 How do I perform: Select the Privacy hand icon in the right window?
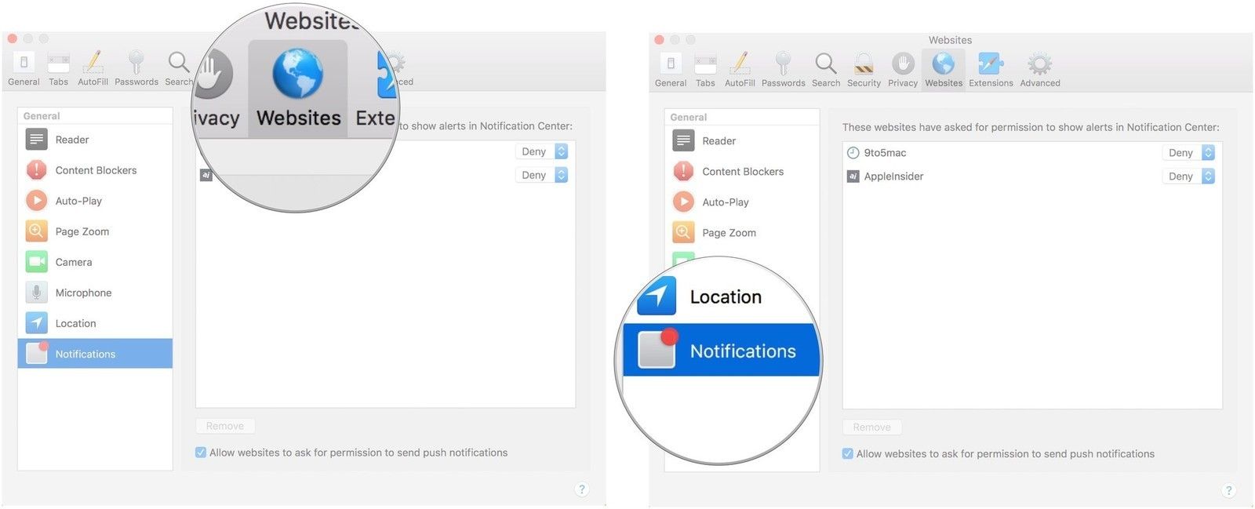click(902, 69)
